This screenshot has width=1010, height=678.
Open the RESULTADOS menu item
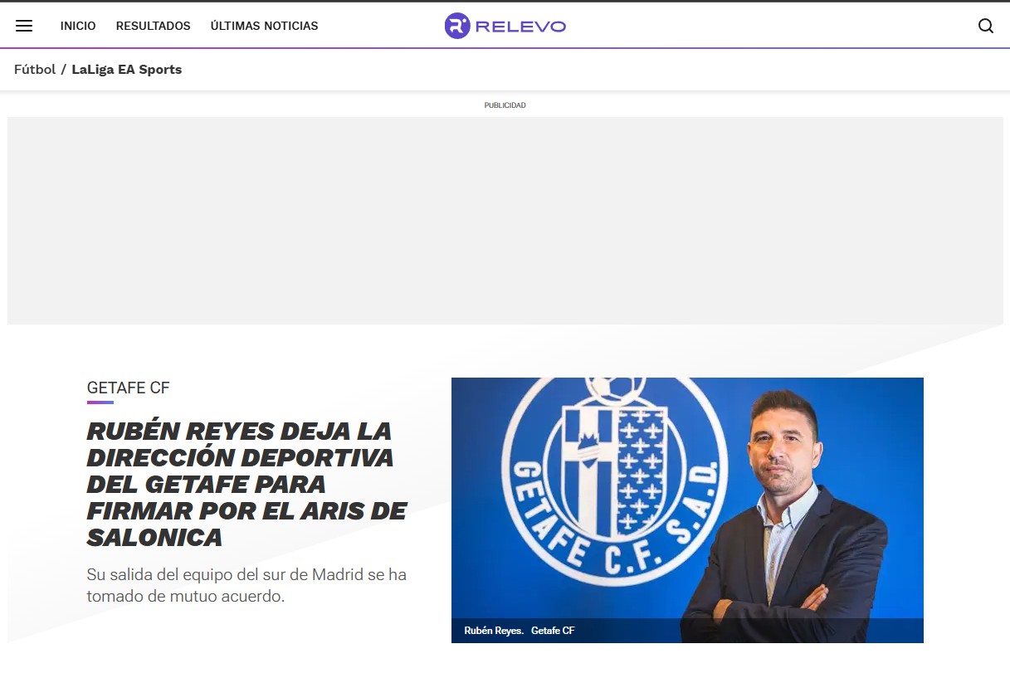pos(154,26)
